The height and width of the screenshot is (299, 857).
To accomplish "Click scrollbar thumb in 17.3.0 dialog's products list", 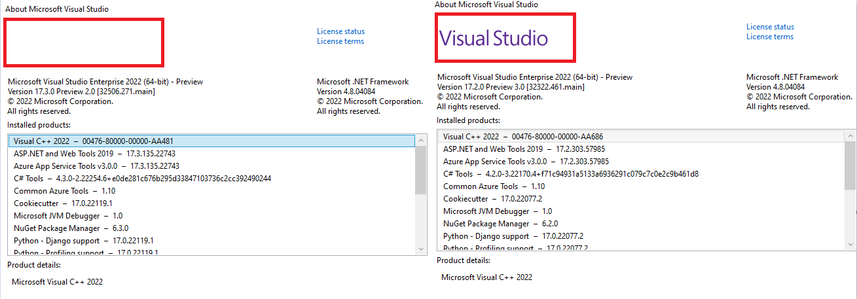I will 421,170.
